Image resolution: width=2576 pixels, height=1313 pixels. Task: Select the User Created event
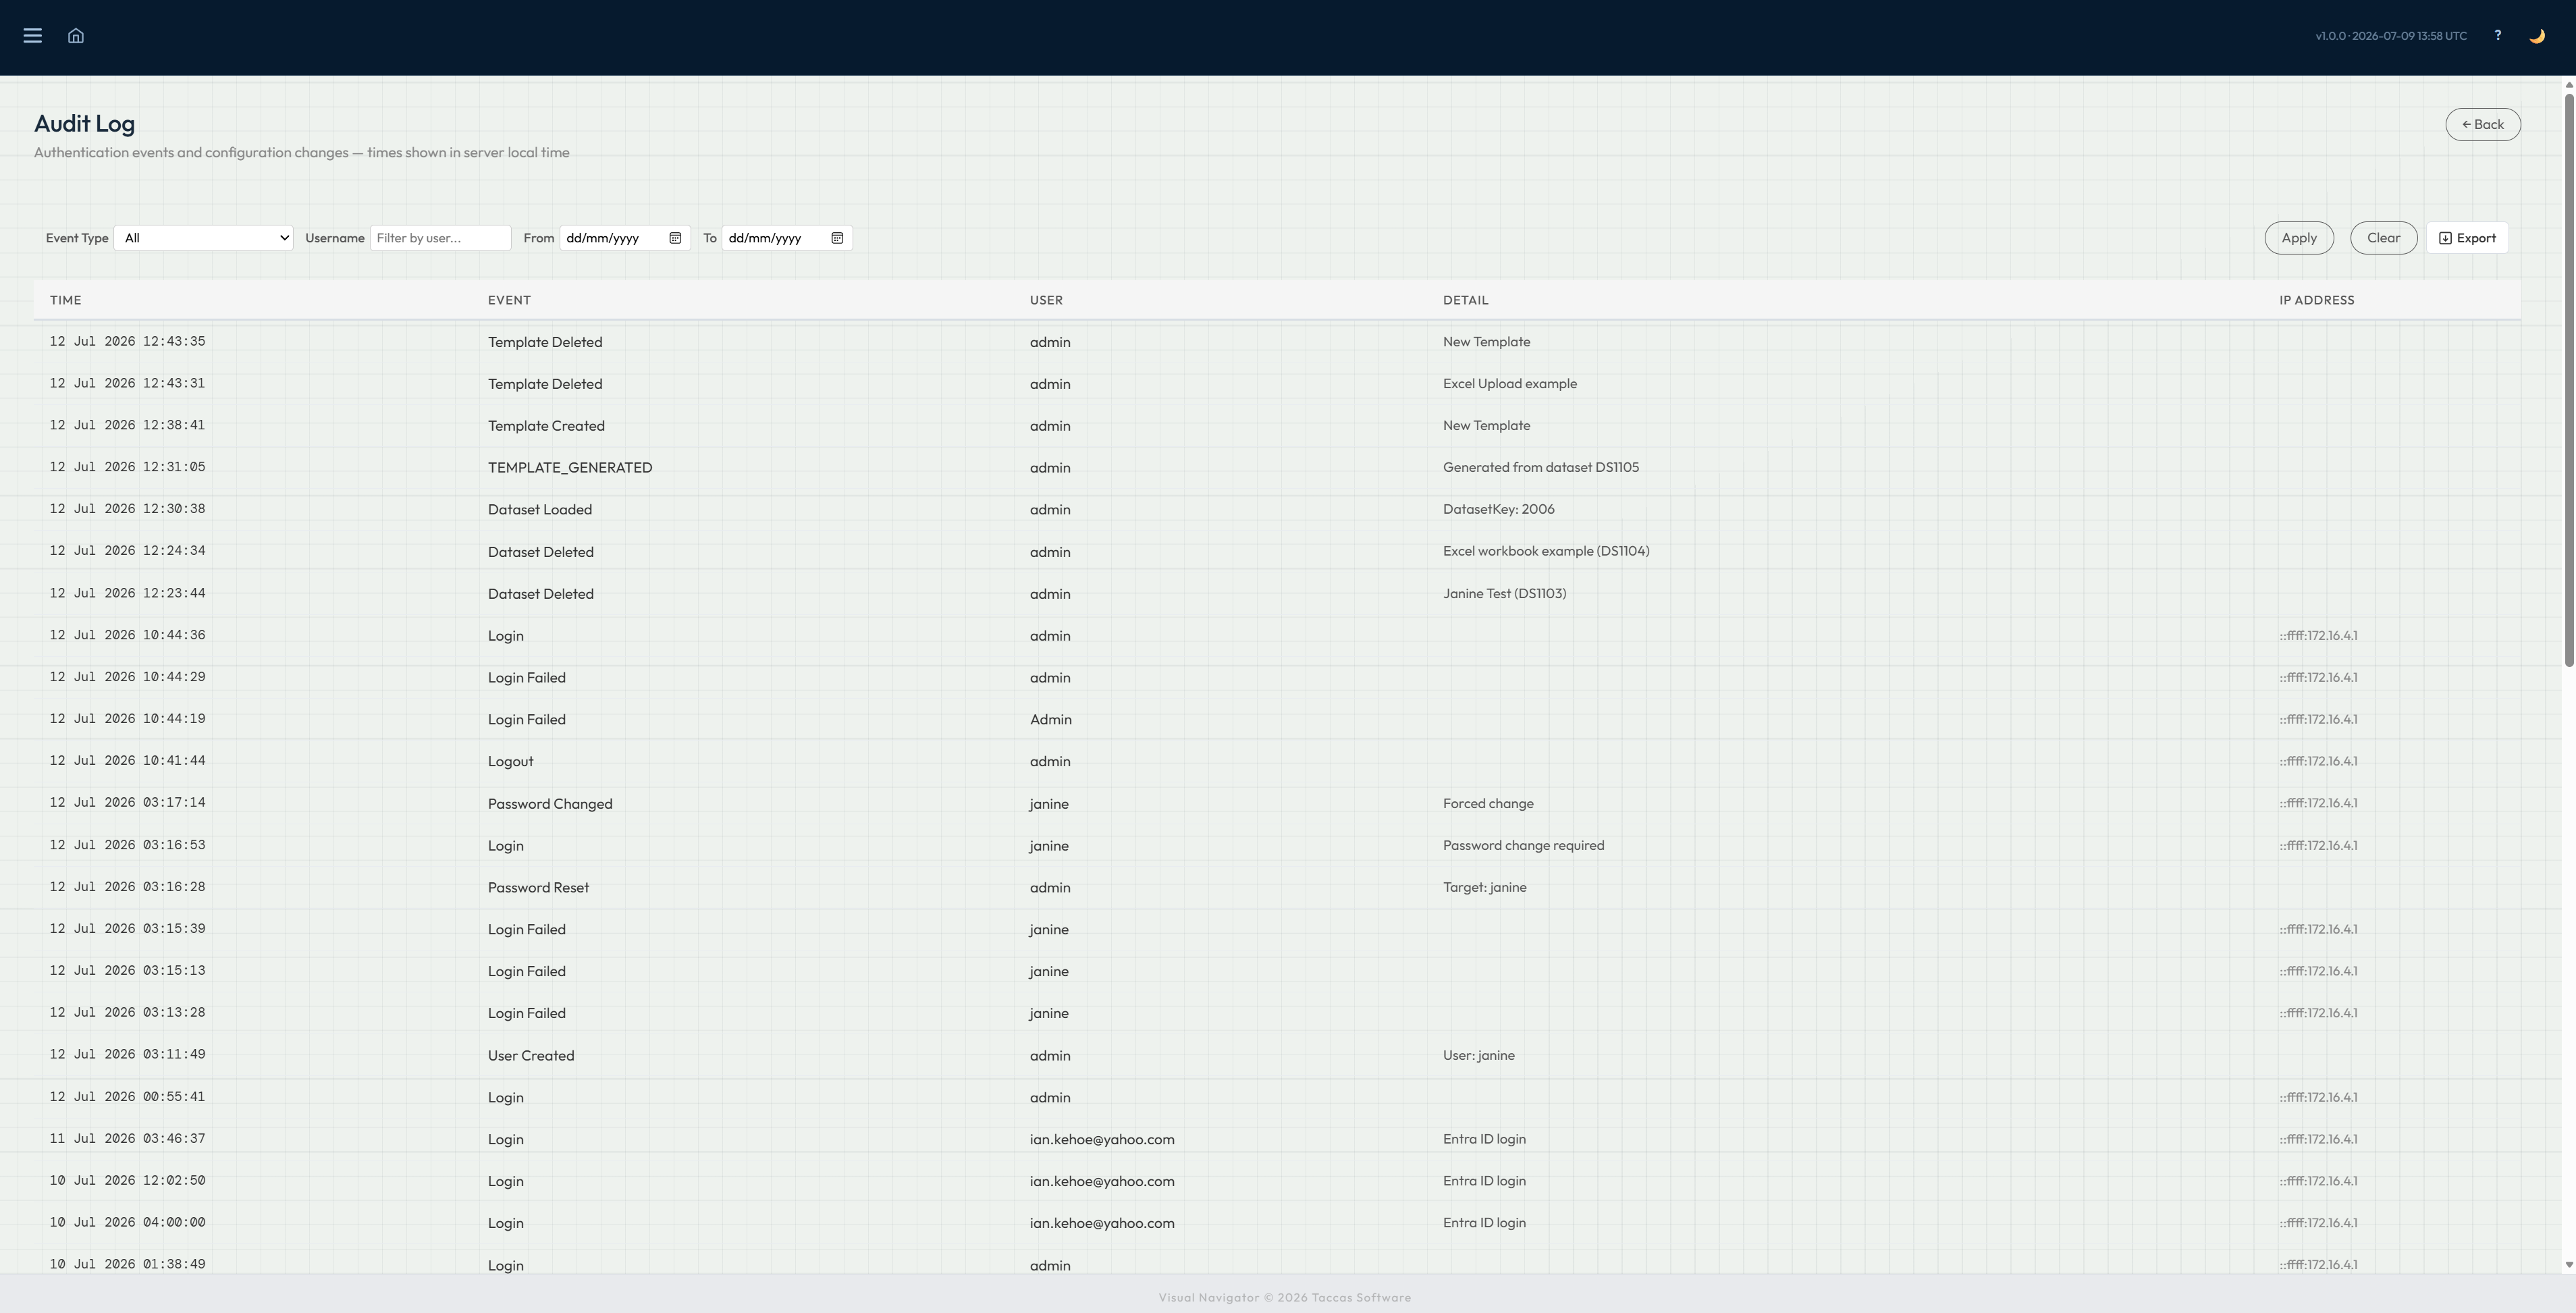pyautogui.click(x=531, y=1056)
